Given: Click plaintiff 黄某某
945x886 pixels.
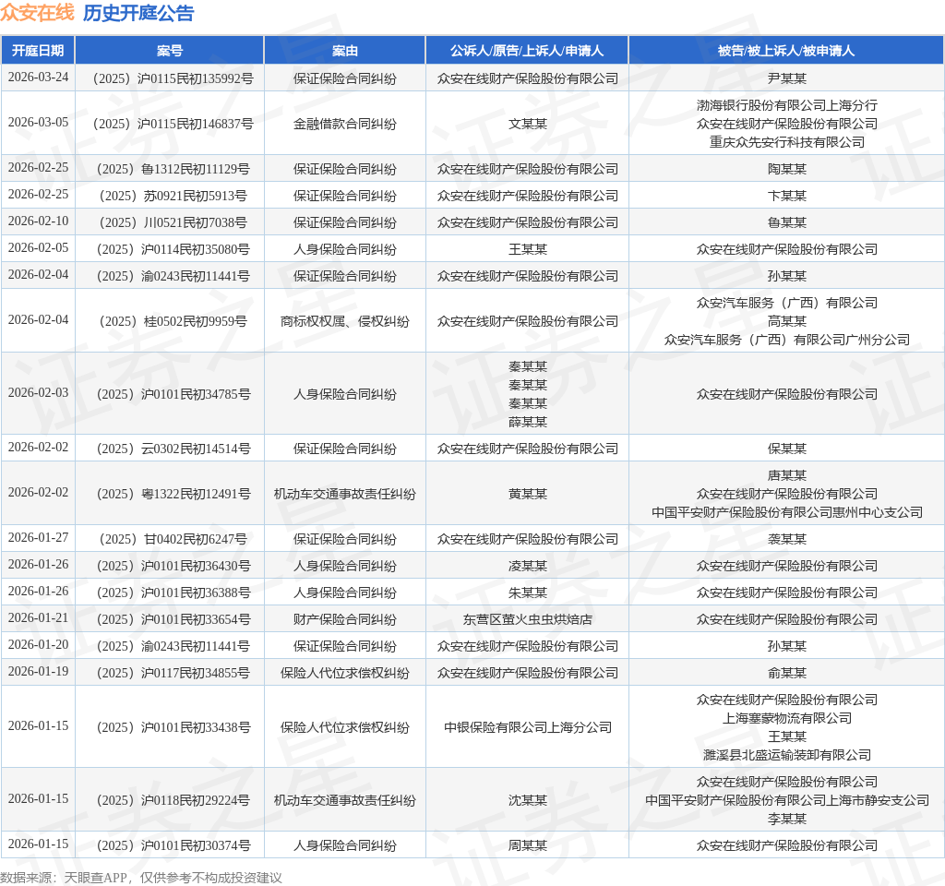Looking at the screenshot, I should (x=527, y=494).
